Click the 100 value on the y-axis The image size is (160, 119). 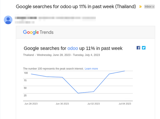26,73
